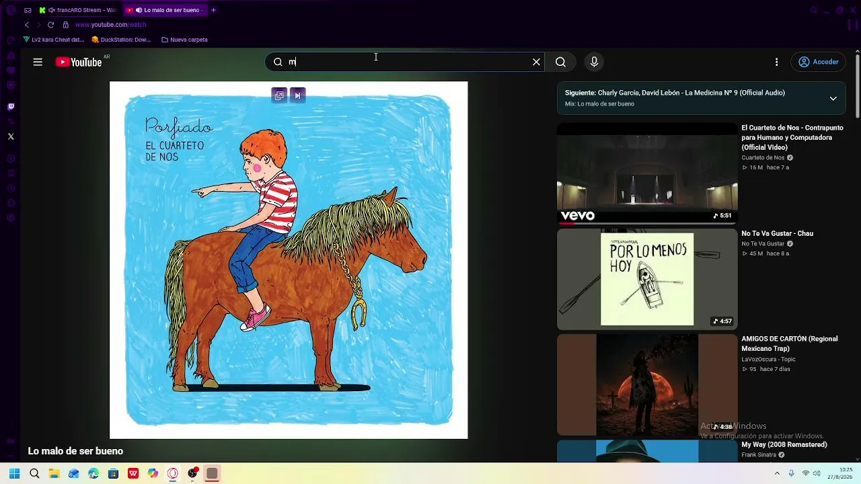
Task: Visit the LaVozOscura - Topic channel
Action: point(769,359)
